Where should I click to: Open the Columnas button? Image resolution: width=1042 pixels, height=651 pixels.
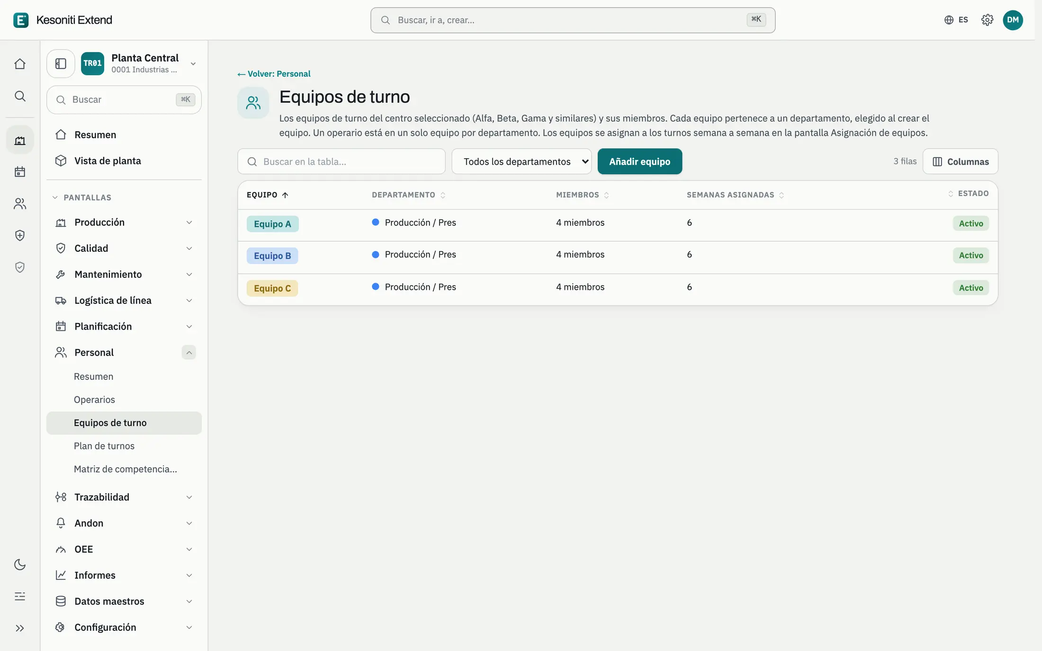click(x=961, y=161)
